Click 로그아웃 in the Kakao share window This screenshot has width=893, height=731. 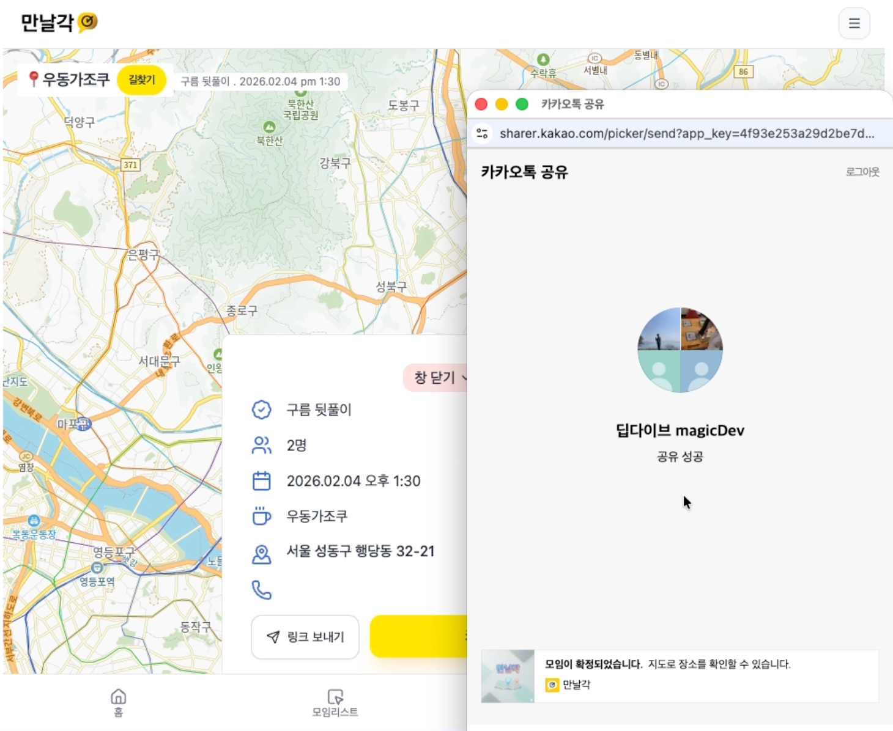(862, 172)
